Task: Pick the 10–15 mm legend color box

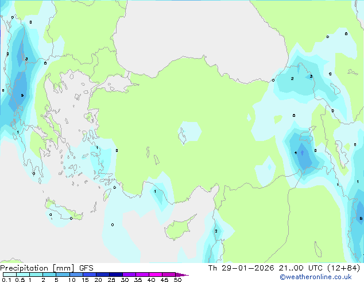Action: [76, 275]
